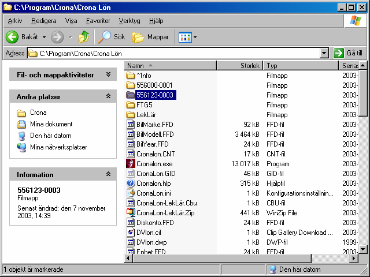This screenshot has width=370, height=277.
Task: Click the horizontal scrollbar left arrow
Action: click(x=128, y=259)
